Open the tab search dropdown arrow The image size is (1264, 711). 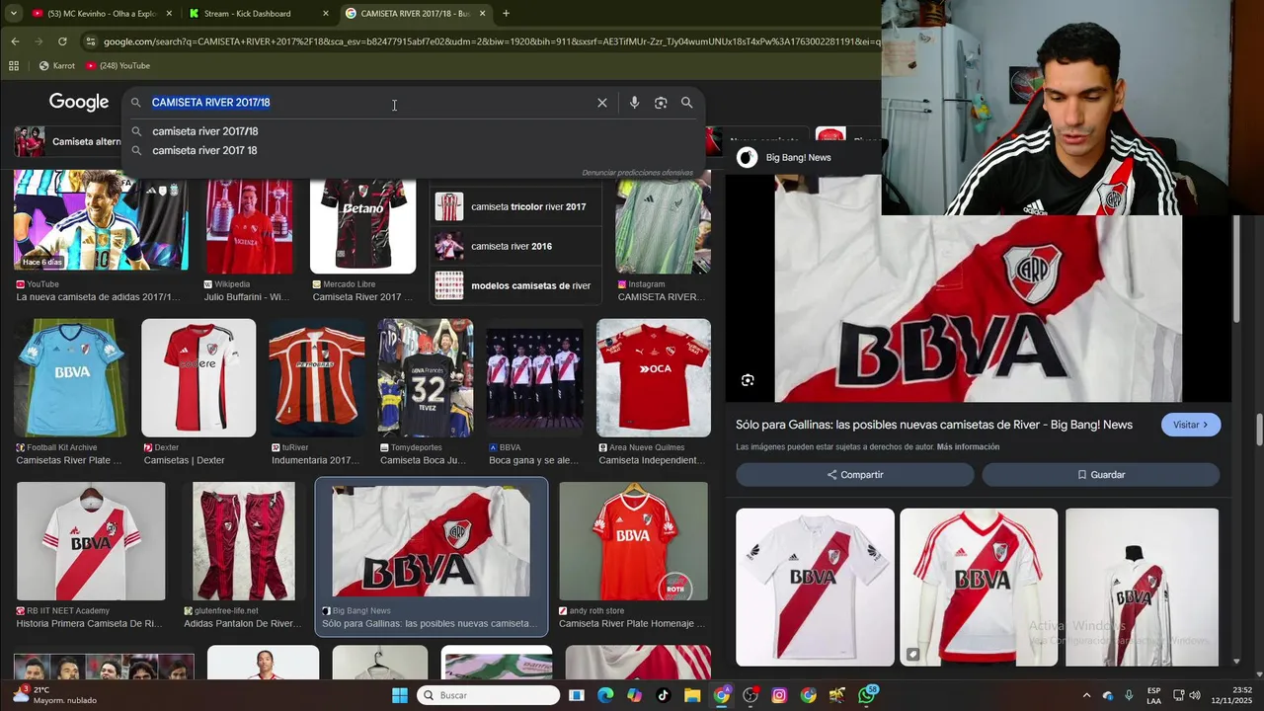[x=14, y=14]
